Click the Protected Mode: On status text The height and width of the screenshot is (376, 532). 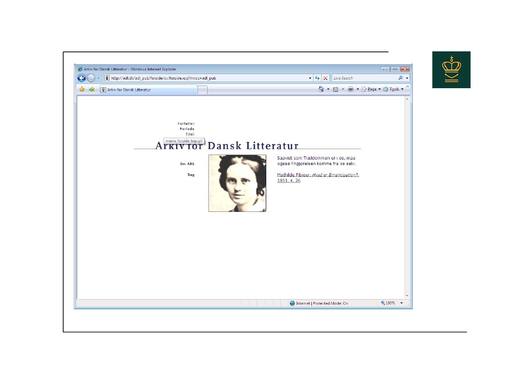click(x=330, y=303)
